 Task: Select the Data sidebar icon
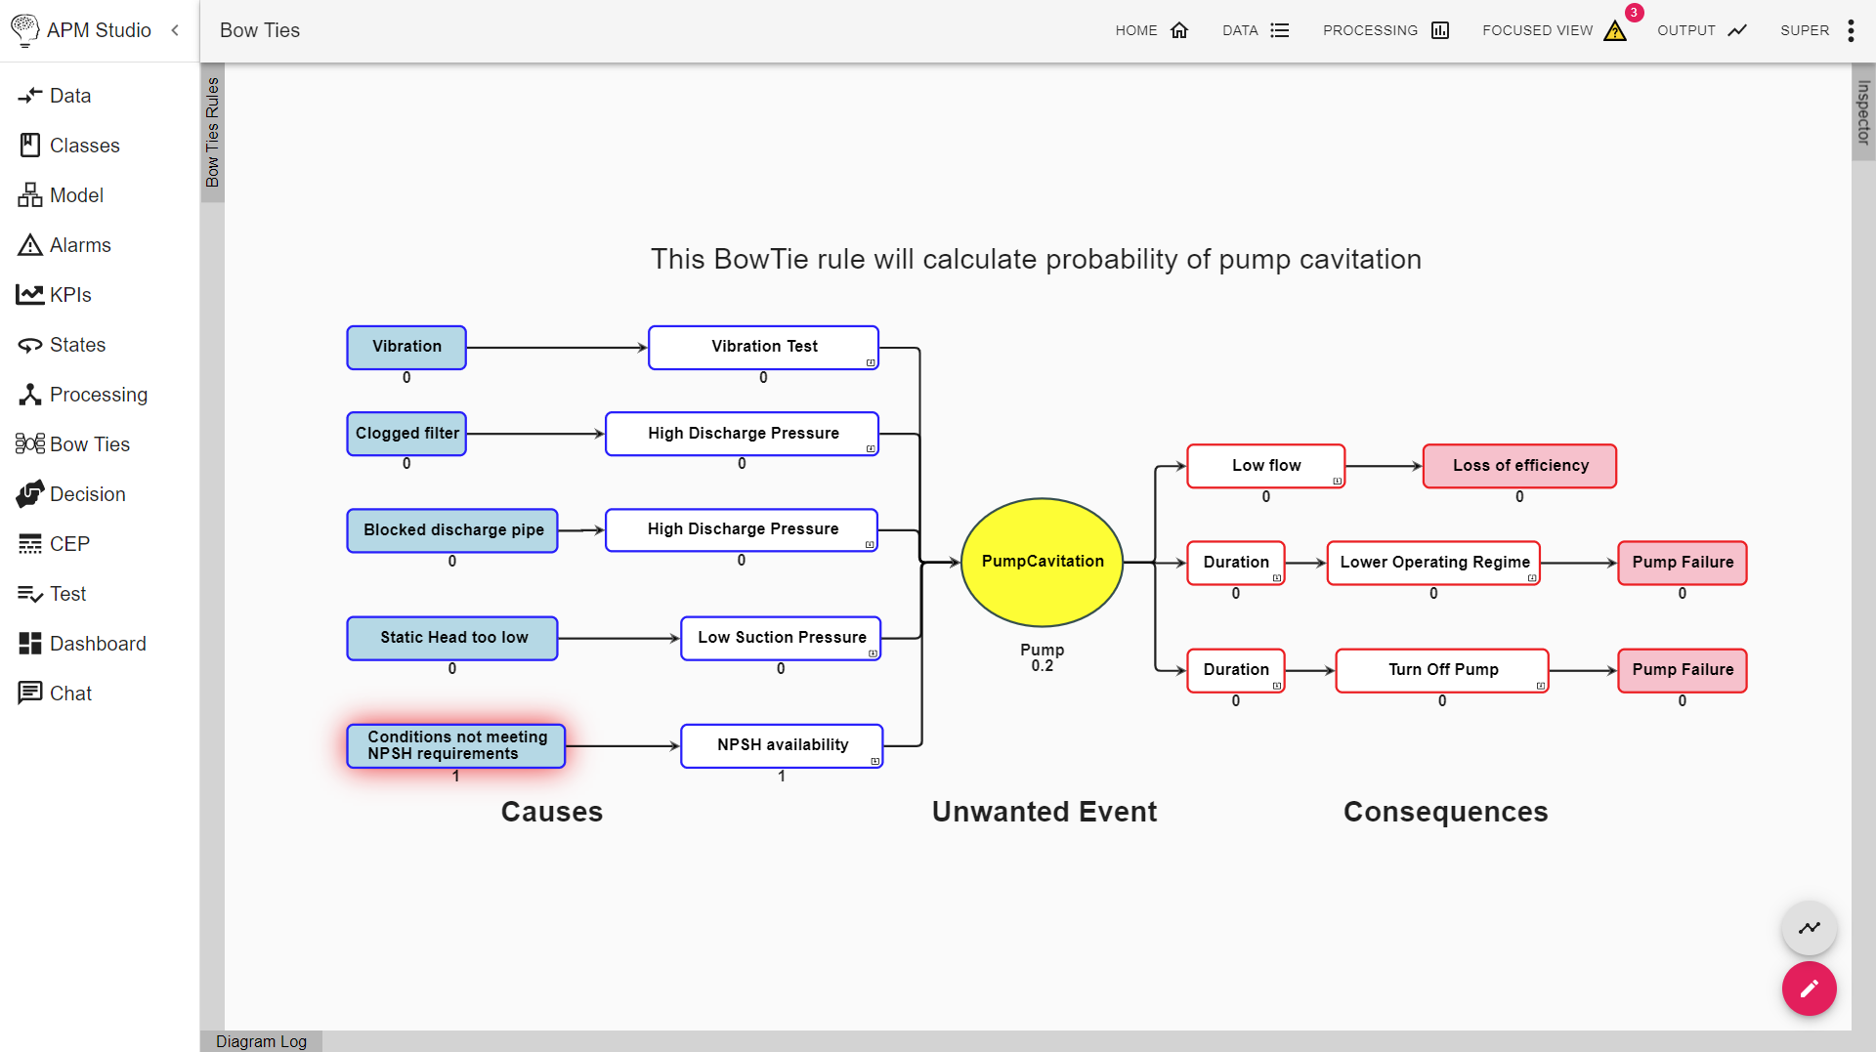(x=28, y=95)
